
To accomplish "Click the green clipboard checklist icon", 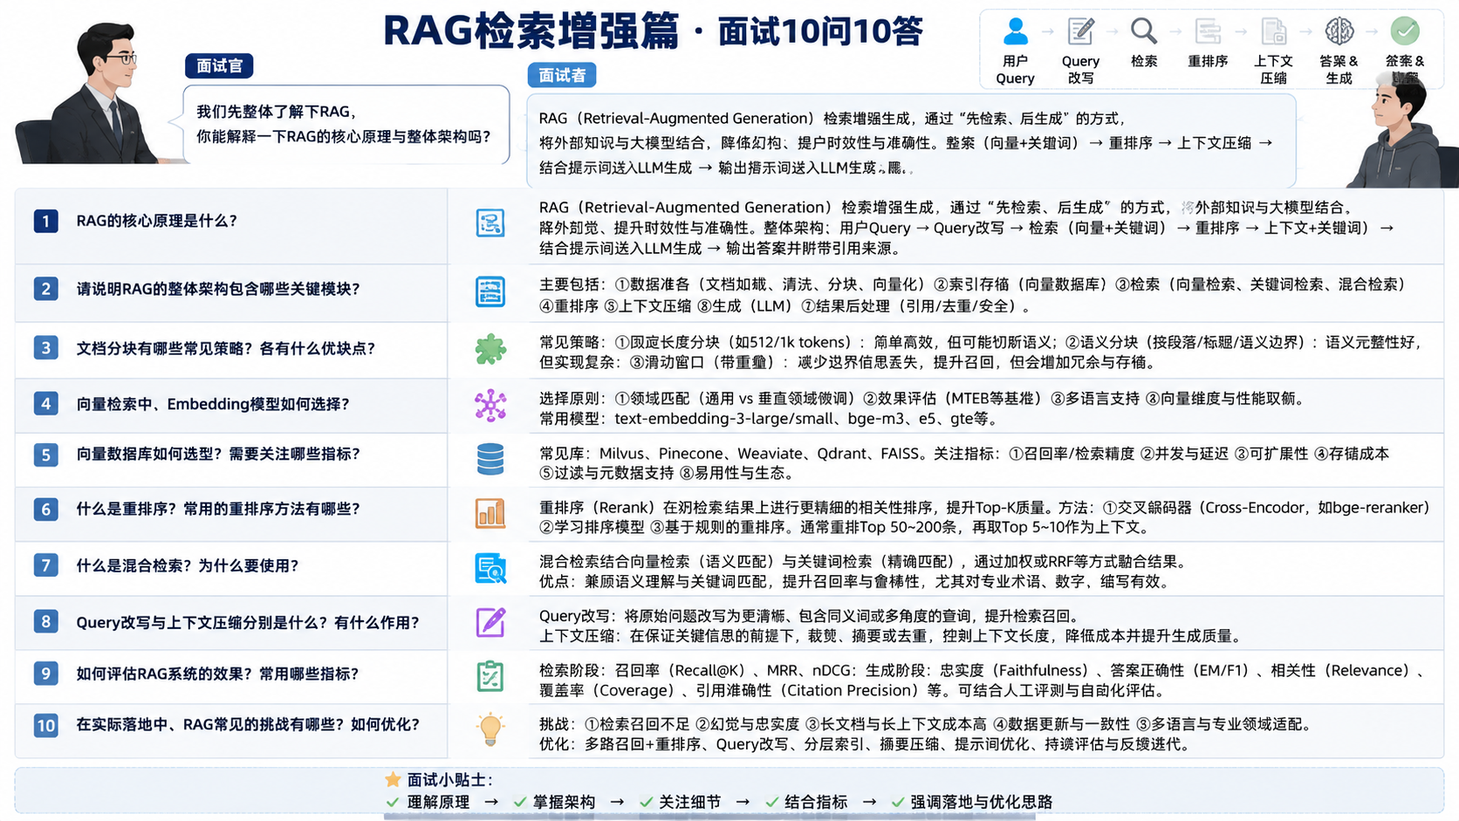I will (x=490, y=676).
